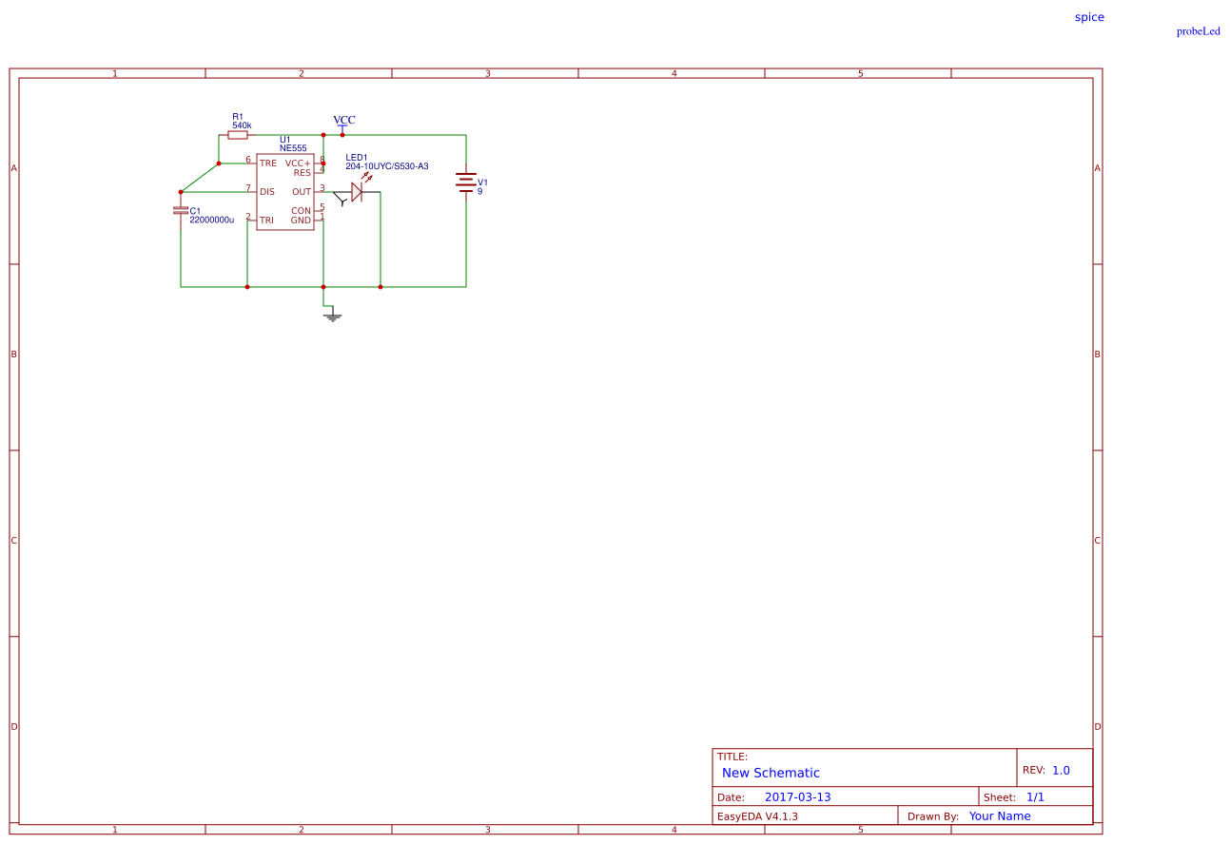
Task: Select the date 2017-03-13 field
Action: (800, 796)
